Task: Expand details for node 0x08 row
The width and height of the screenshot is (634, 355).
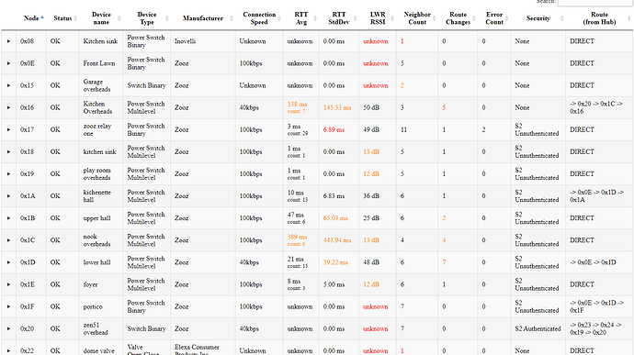Action: 8,41
